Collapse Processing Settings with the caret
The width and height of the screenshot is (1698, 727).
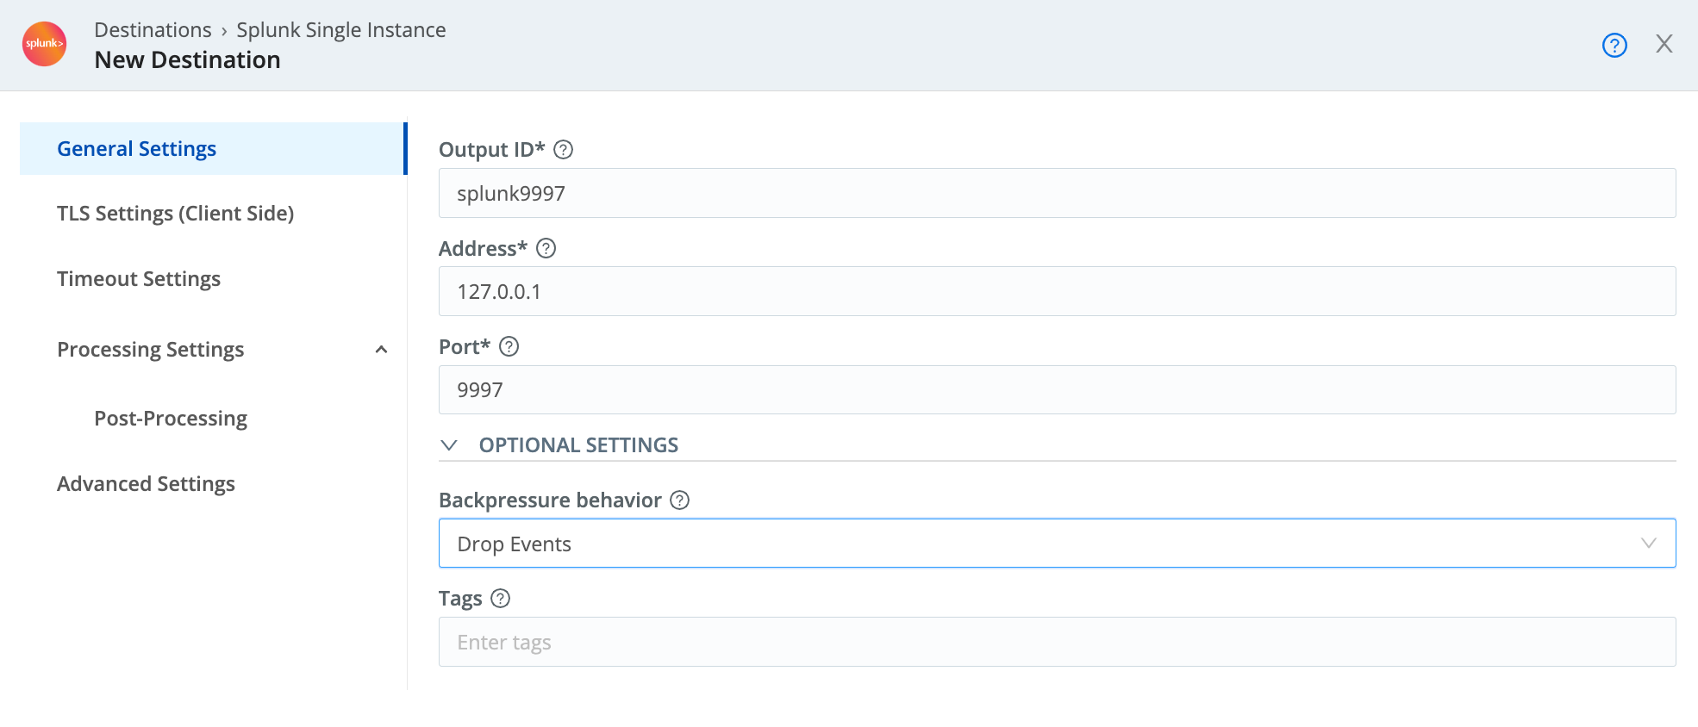(x=381, y=350)
